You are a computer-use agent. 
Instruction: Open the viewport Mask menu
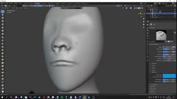click(x=21, y=8)
